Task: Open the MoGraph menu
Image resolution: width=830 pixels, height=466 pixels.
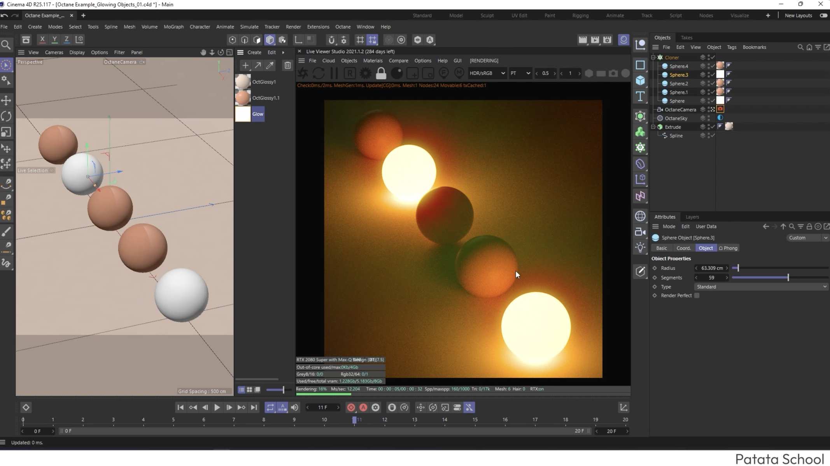Action: (x=173, y=27)
